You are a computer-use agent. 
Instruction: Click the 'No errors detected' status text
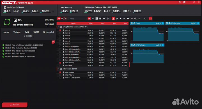(x=23, y=25)
